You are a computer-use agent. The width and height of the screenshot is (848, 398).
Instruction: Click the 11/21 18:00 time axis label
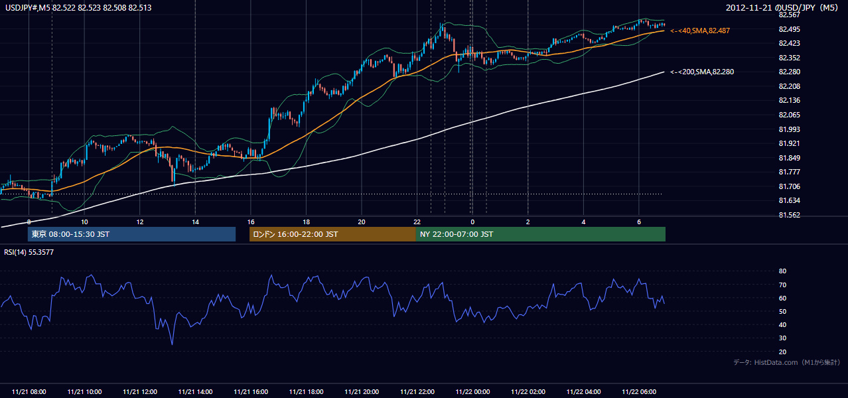point(306,392)
